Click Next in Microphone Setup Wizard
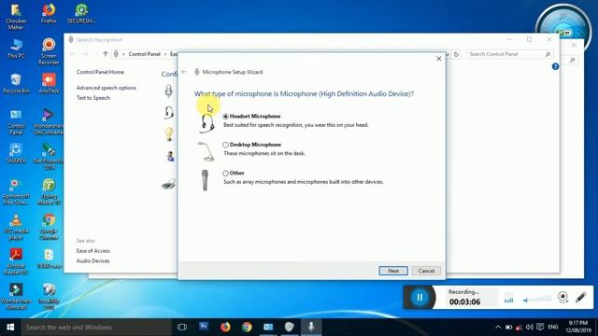The height and width of the screenshot is (336, 598). point(393,271)
